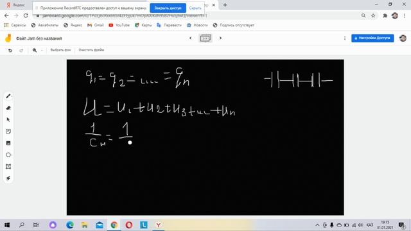
Task: Choose the Select arrow tool
Action: click(x=8, y=120)
